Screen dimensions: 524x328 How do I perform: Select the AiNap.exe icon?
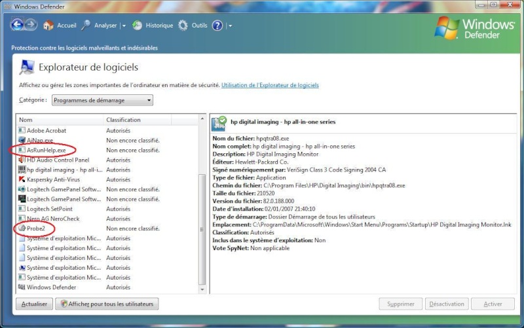pos(22,140)
